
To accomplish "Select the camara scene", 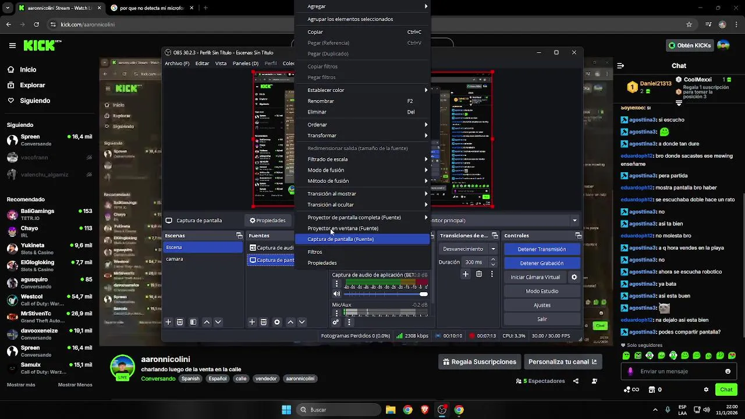I will [203, 259].
